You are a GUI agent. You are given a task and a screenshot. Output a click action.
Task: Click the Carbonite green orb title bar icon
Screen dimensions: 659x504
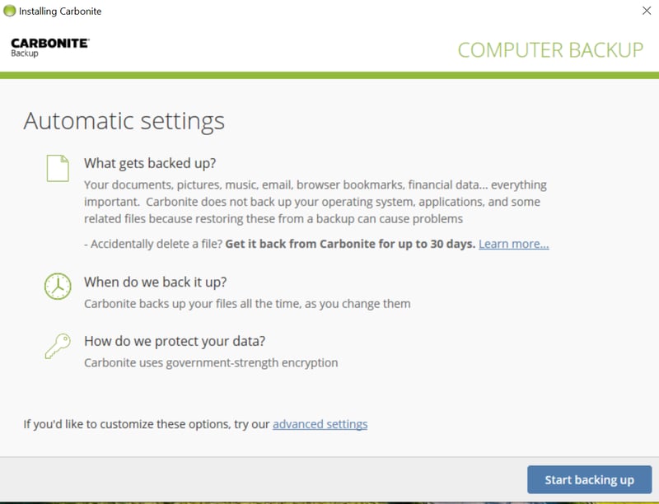pyautogui.click(x=9, y=12)
